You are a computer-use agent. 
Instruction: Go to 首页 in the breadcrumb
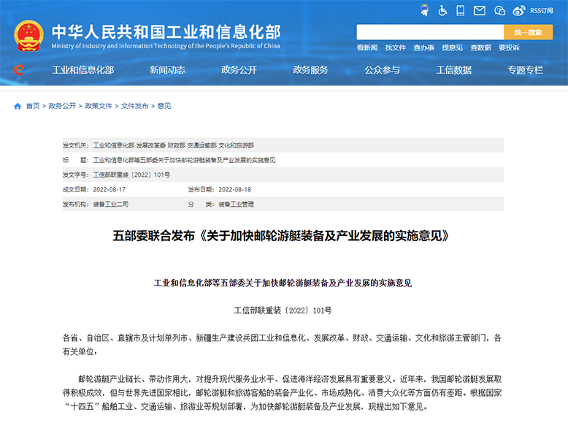[33, 106]
